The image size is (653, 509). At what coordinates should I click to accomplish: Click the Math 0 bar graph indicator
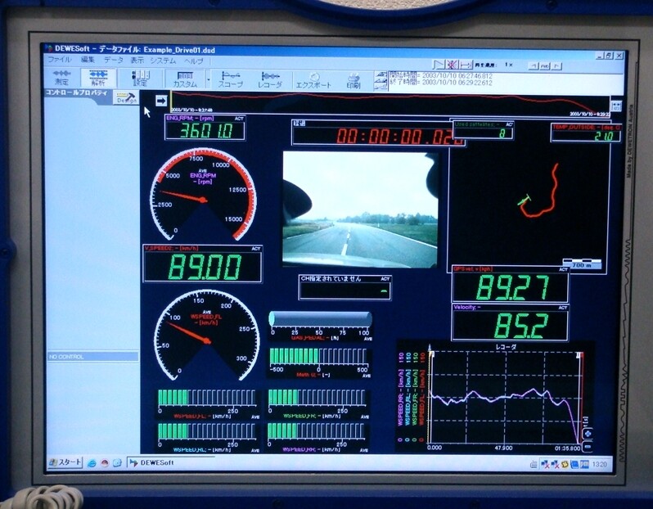coord(318,363)
